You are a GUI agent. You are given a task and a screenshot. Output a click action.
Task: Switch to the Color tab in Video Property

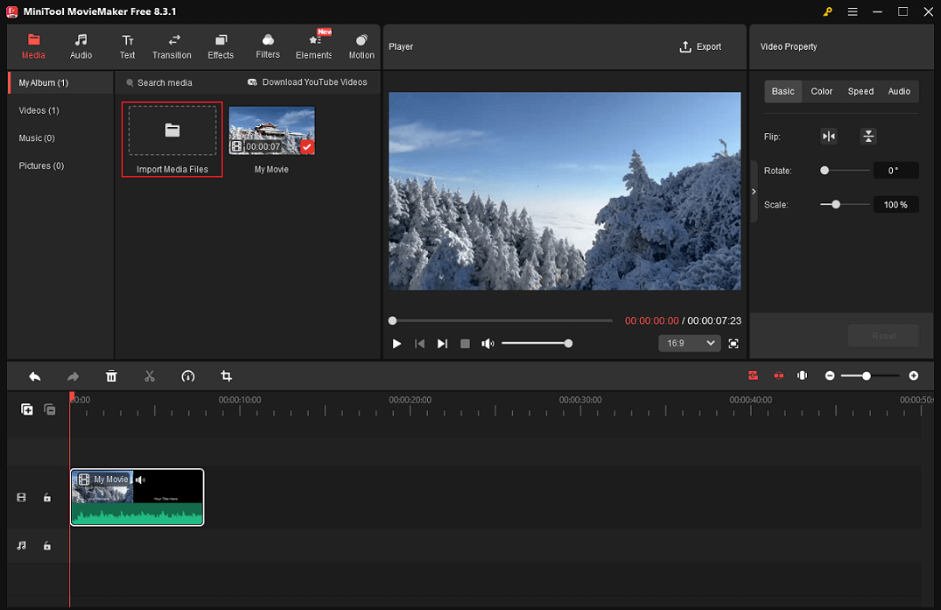(x=821, y=91)
